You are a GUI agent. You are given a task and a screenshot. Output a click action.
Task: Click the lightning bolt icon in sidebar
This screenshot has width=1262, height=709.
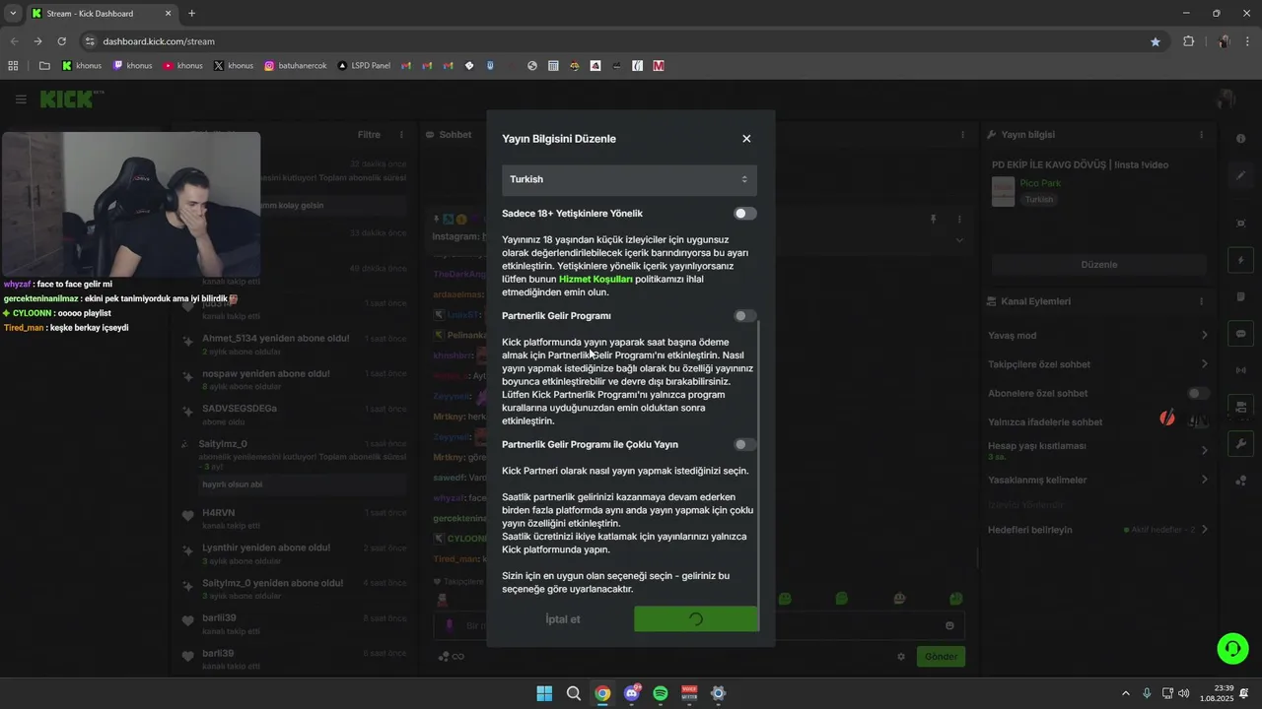(1240, 260)
